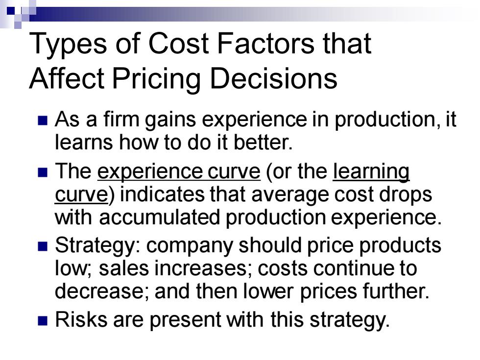Select the underlined 'experience curve' term
Viewport: 480px width, 360px height.
pyautogui.click(x=179, y=171)
